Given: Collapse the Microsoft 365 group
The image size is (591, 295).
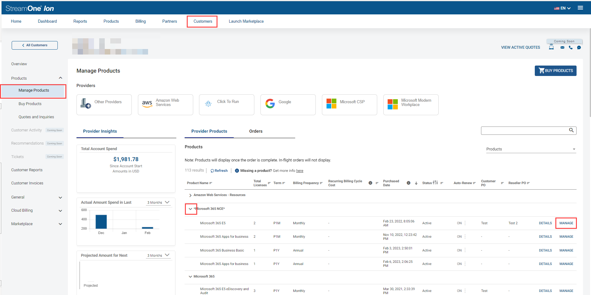Looking at the screenshot, I should click(190, 277).
